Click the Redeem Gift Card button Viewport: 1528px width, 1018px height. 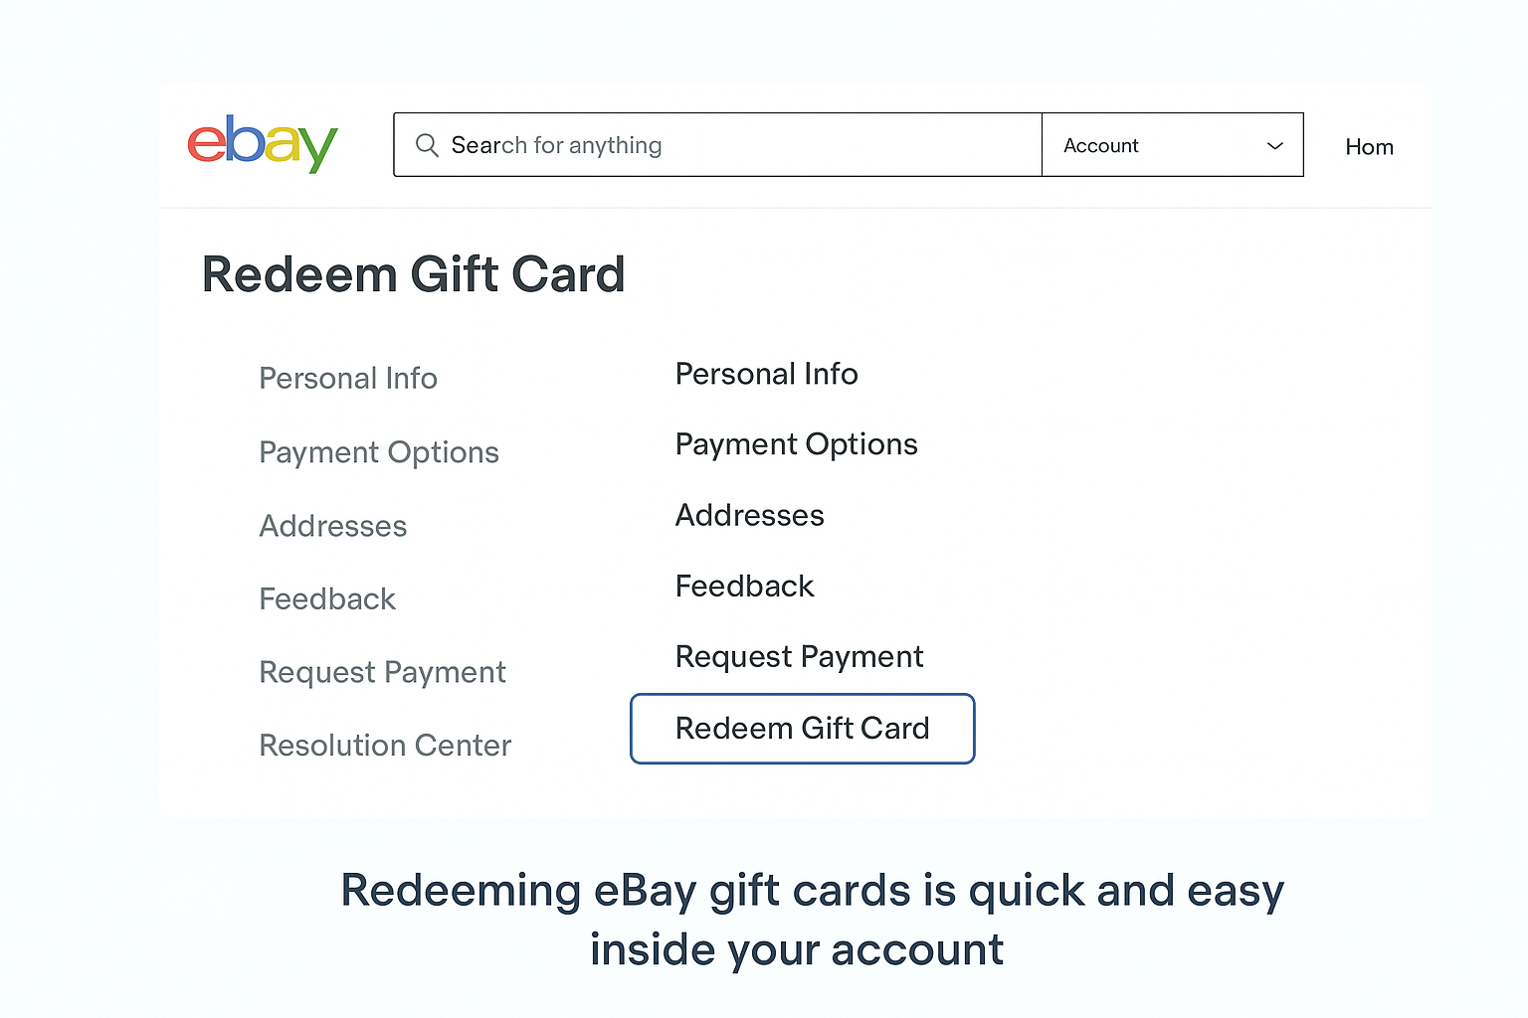802,729
